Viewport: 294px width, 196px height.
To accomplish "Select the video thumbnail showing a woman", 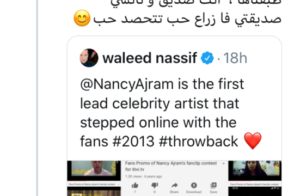I will [255, 170].
